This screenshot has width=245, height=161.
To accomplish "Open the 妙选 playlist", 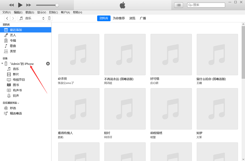I will tap(13, 108).
